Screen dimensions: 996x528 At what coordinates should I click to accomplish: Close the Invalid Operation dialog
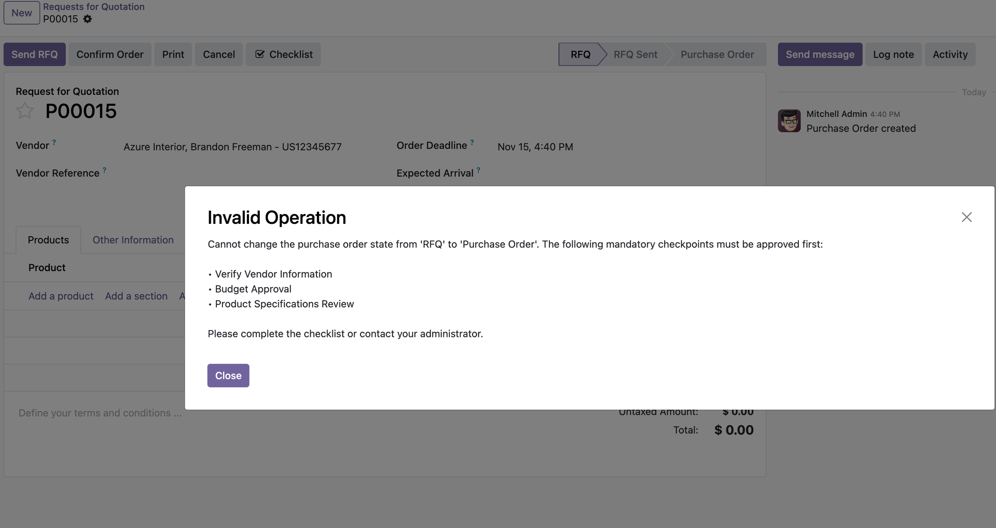pyautogui.click(x=228, y=375)
